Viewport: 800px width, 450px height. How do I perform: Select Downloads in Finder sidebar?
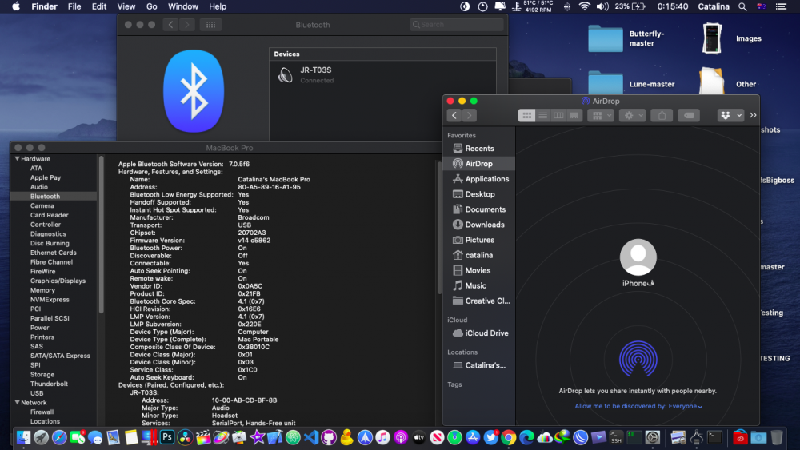click(x=485, y=225)
